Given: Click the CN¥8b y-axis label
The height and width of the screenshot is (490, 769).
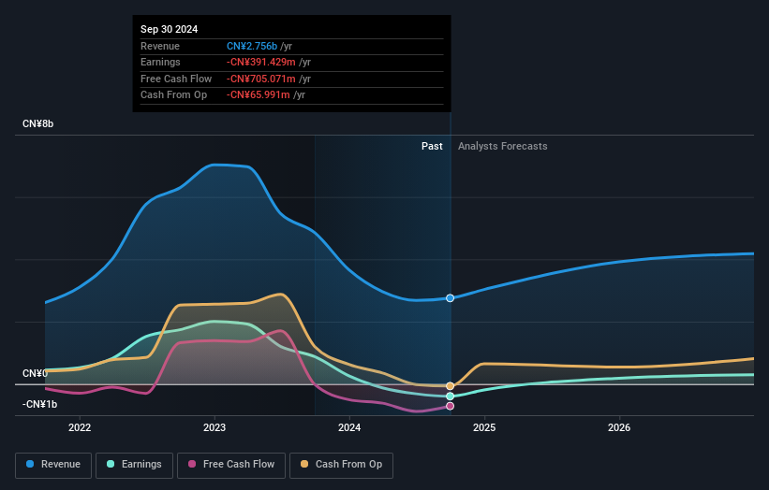Looking at the screenshot, I should click(37, 123).
